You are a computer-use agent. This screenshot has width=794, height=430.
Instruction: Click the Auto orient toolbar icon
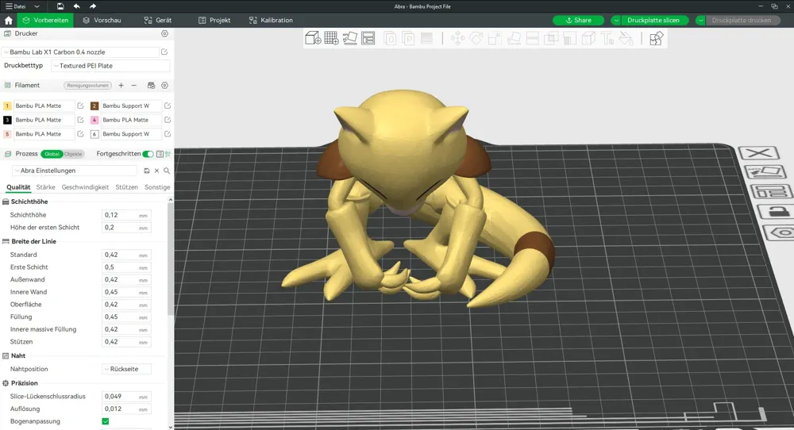(350, 38)
